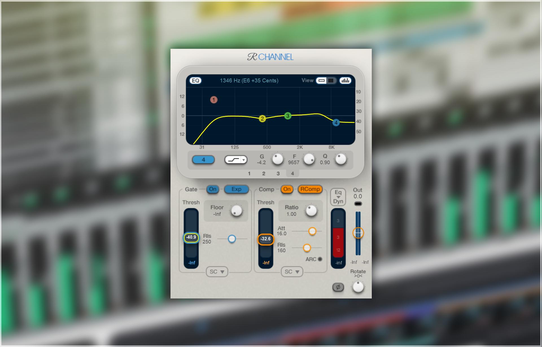Toggle the phase invert button
This screenshot has width=542, height=347.
tap(338, 287)
